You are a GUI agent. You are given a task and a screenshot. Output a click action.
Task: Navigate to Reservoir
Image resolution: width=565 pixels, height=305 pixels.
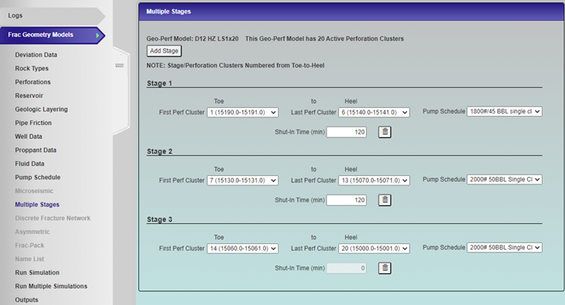[29, 96]
